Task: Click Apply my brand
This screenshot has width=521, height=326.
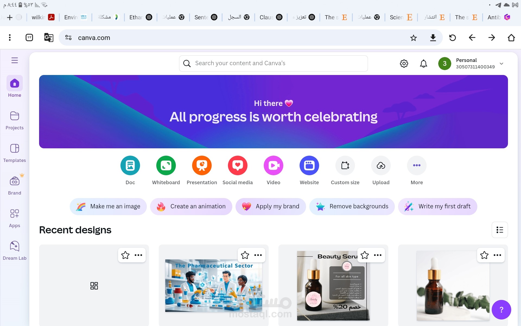Action: pos(271,206)
